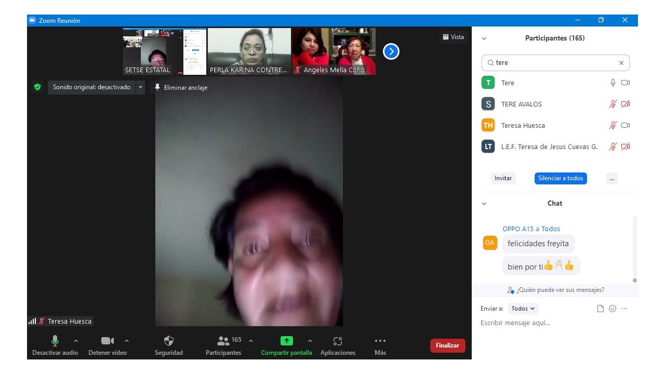
Task: Click Invitar button
Action: (x=503, y=178)
